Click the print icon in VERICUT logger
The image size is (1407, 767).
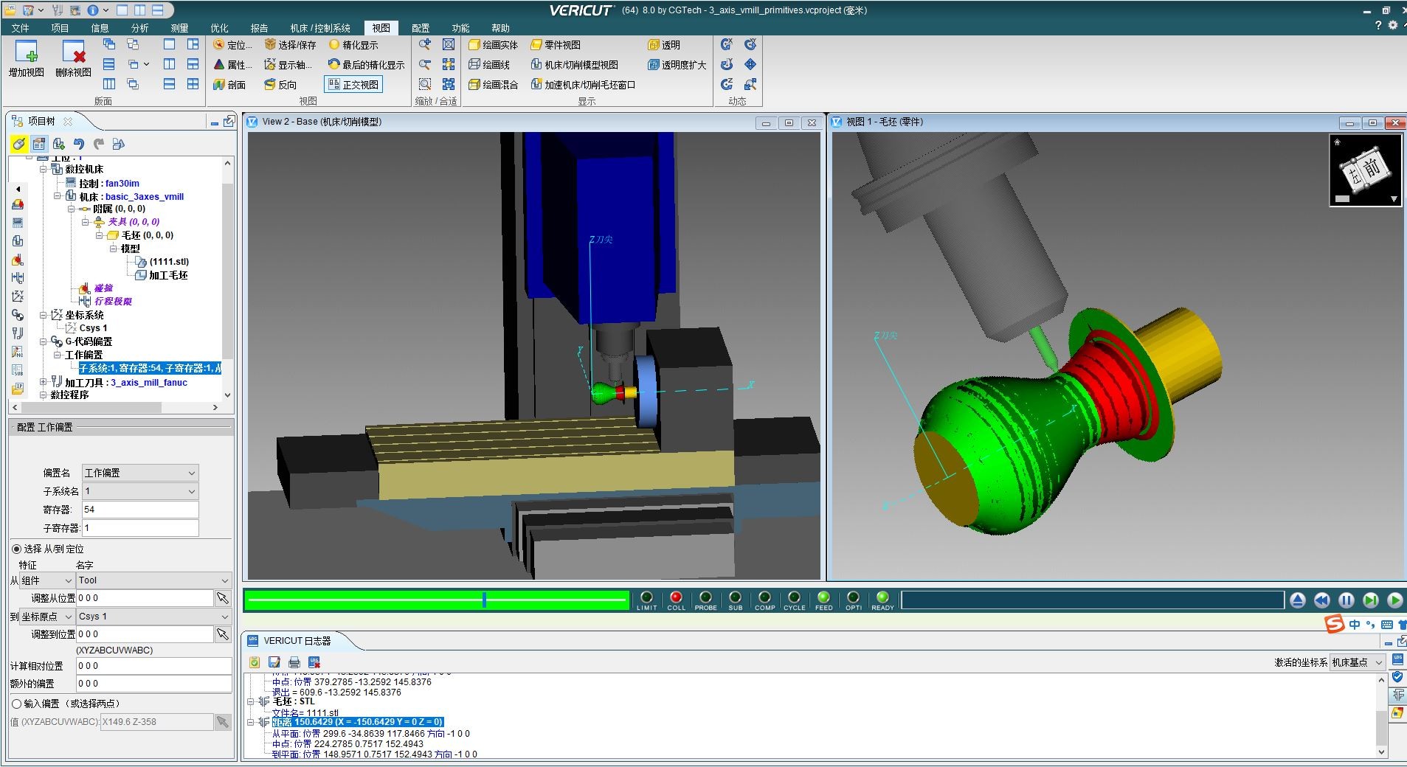tap(294, 662)
